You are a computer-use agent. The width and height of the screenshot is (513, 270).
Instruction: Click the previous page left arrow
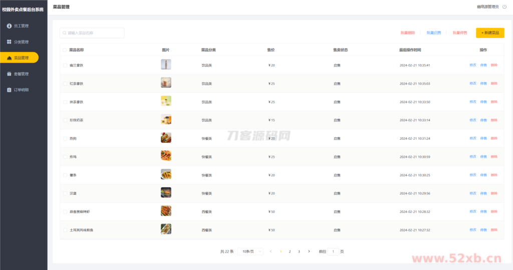pos(271,251)
